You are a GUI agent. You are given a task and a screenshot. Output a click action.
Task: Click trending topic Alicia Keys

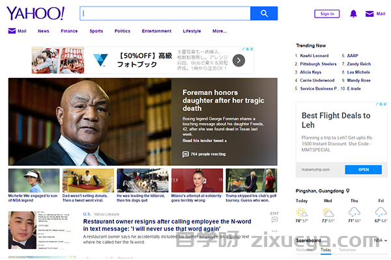point(310,72)
